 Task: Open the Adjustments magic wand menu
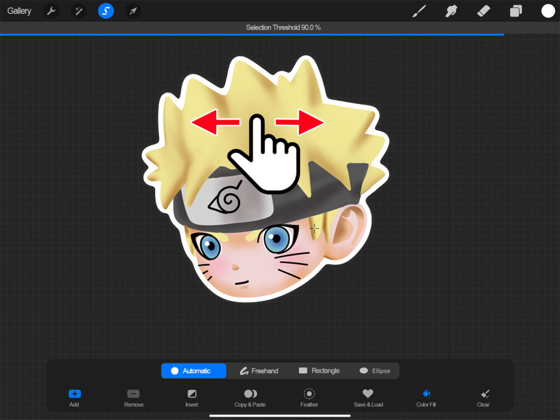[78, 11]
